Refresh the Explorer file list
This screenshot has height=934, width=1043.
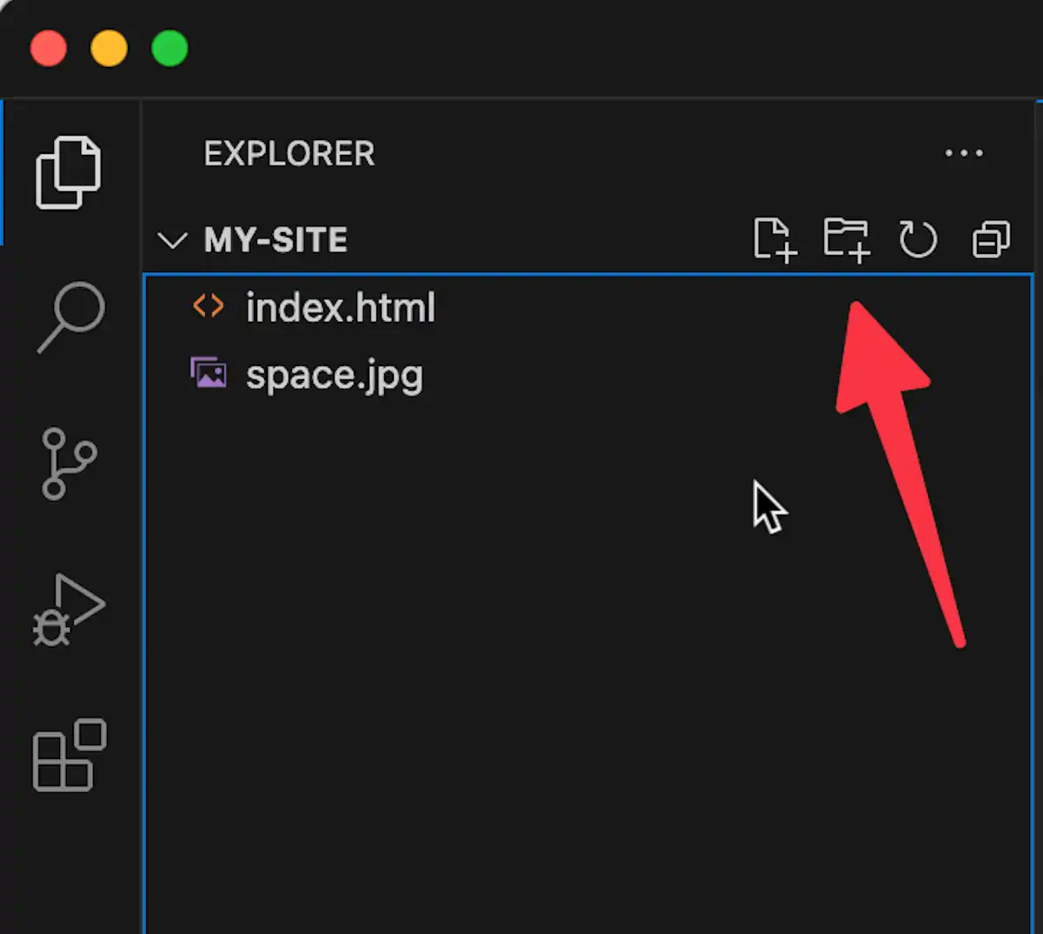tap(918, 239)
